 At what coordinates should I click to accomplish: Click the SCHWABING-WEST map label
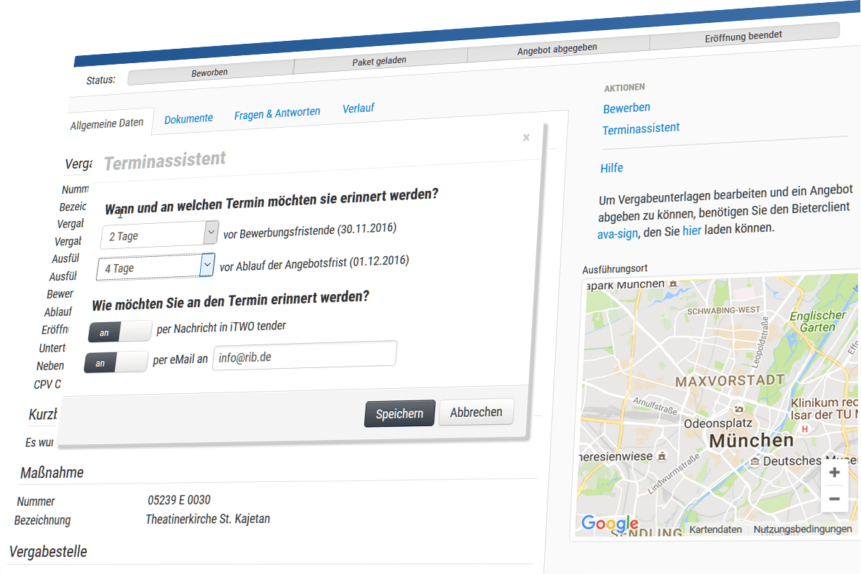(x=723, y=311)
